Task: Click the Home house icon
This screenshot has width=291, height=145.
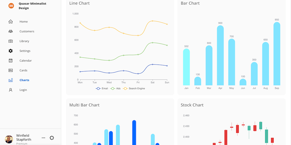Action: tap(11, 22)
